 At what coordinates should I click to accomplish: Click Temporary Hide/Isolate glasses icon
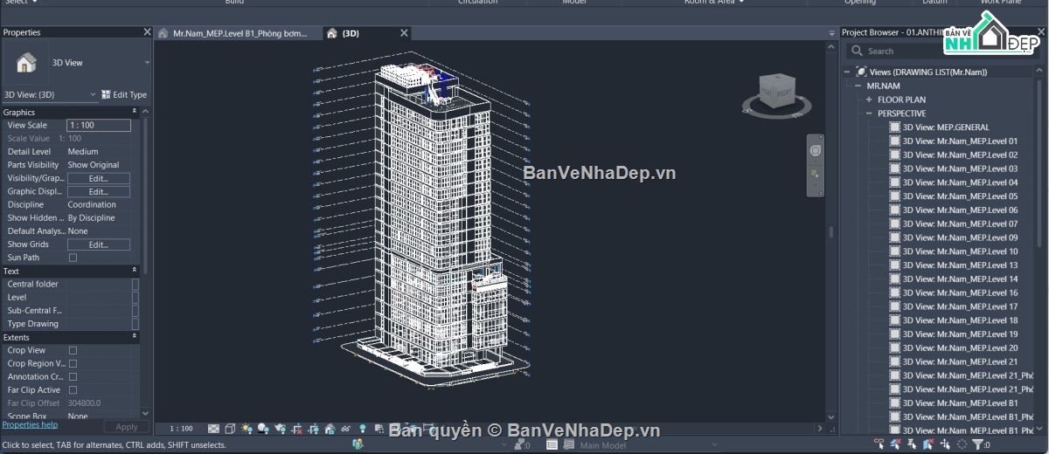346,429
